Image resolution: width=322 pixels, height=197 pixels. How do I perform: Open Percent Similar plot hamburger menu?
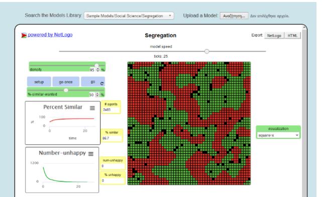coord(92,108)
